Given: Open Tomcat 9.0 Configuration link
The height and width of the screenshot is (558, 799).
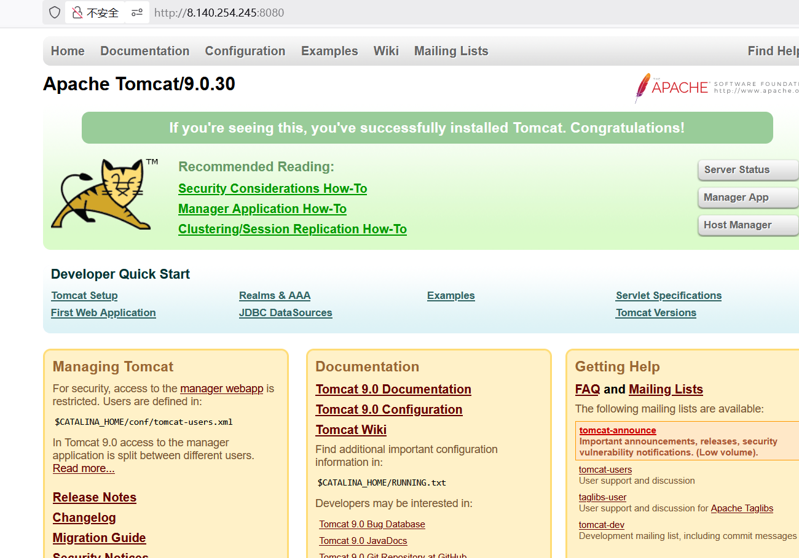Looking at the screenshot, I should click(389, 409).
